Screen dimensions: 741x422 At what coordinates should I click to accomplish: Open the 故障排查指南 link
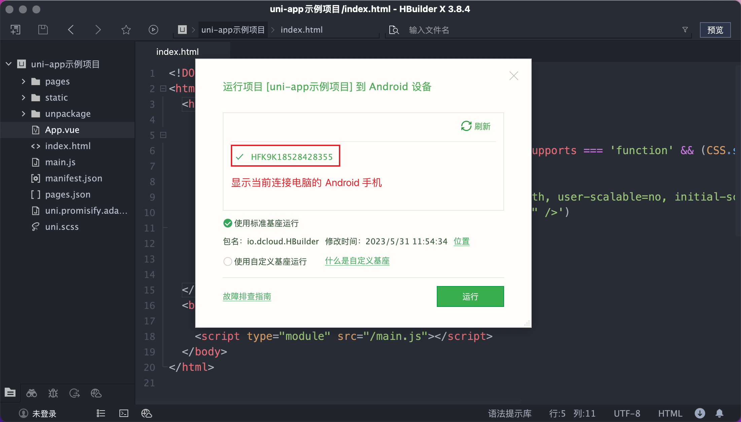pos(247,296)
